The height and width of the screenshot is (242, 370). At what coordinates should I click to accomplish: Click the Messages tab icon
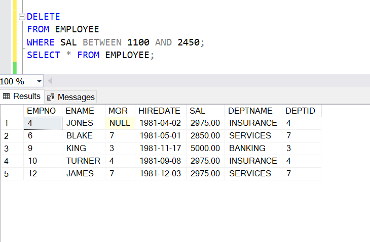click(x=51, y=97)
